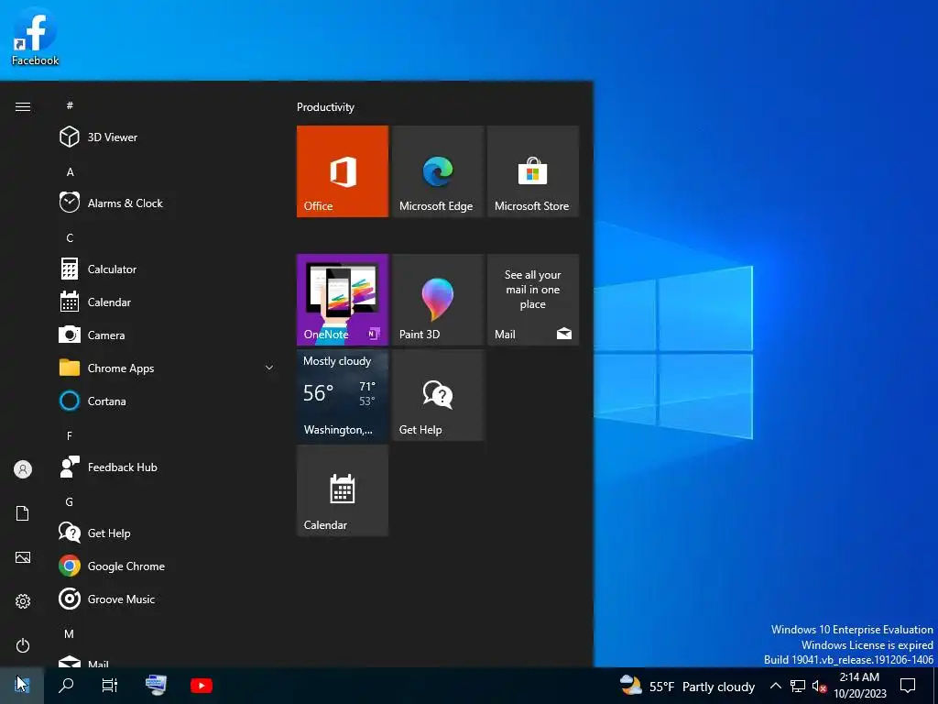Show hidden system tray icons
The height and width of the screenshot is (704, 938).
pos(775,686)
